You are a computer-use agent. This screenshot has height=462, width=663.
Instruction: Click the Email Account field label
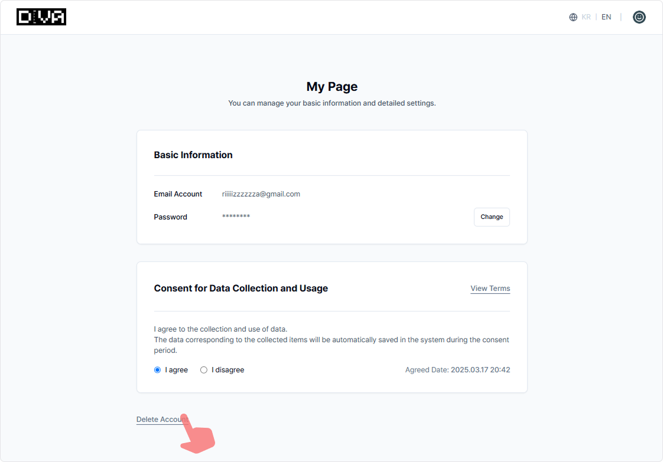tap(178, 194)
